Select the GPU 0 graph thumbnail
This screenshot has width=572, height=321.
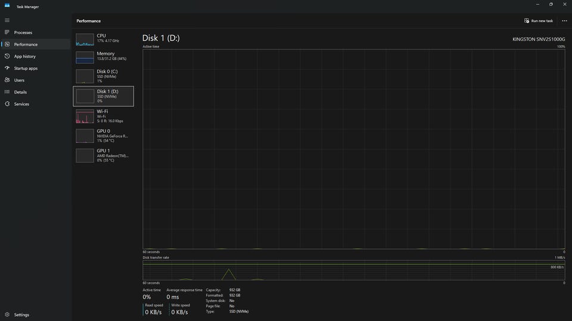coord(85,136)
